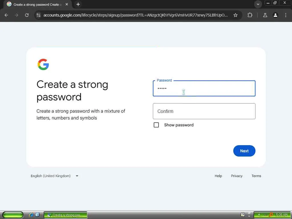Click the blue Next button
Screen dimensions: 292x219
(x=244, y=151)
